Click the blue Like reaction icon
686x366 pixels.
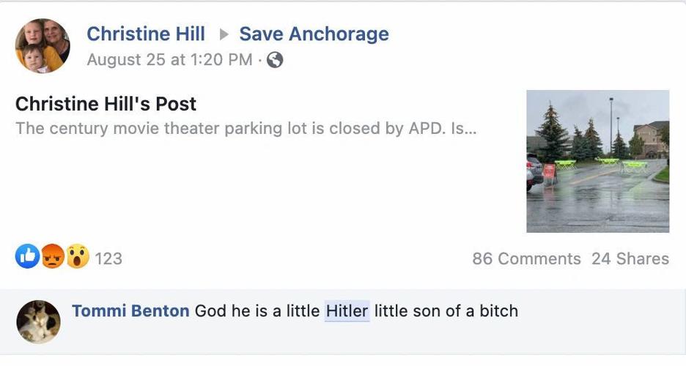(x=27, y=257)
